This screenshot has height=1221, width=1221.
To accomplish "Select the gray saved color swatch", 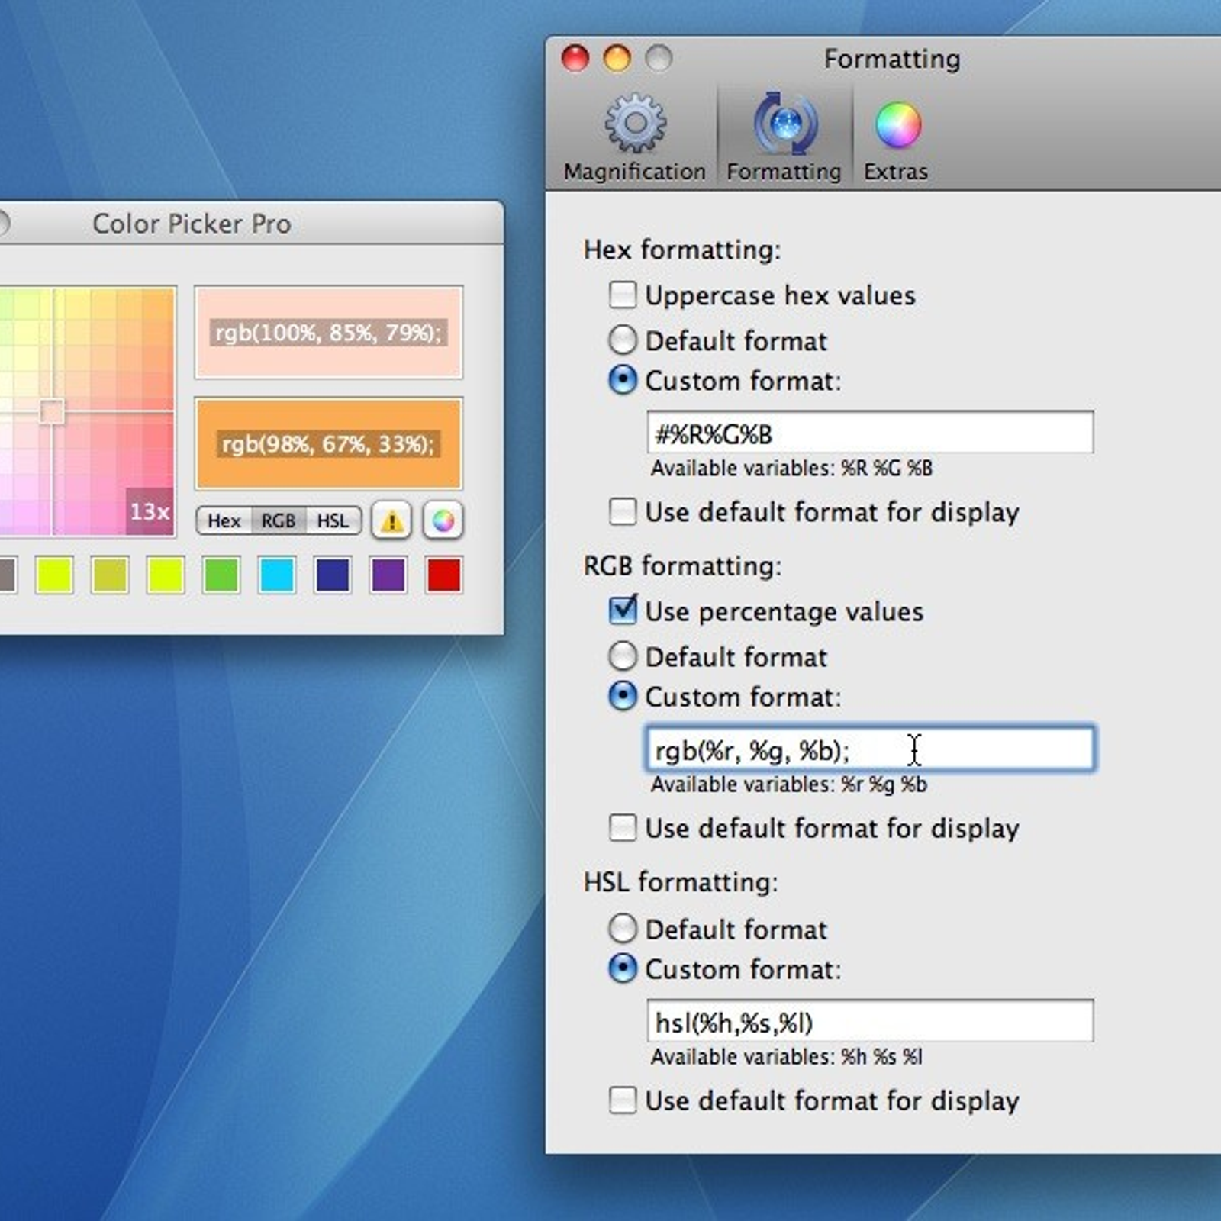I will coord(7,575).
